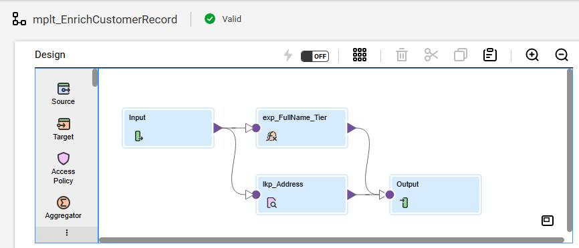Viewport: 579px width, 248px height.
Task: Select the exp_FullName_Tier node title
Action: pyautogui.click(x=295, y=118)
